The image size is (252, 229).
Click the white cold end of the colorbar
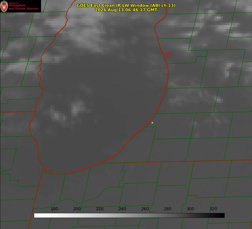37,215
